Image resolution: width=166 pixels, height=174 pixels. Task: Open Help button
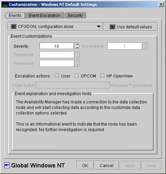151,165
